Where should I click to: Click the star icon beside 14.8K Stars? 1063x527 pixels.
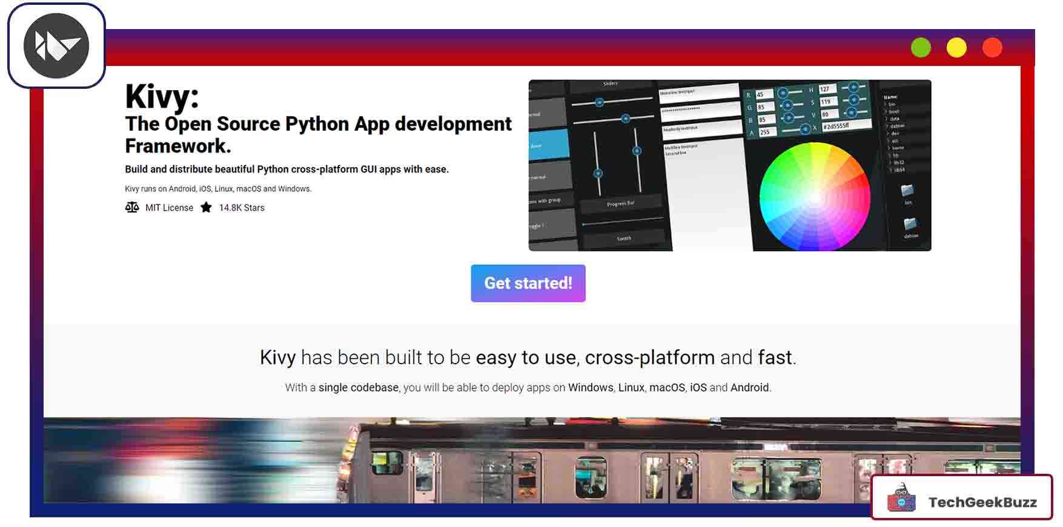click(x=206, y=208)
